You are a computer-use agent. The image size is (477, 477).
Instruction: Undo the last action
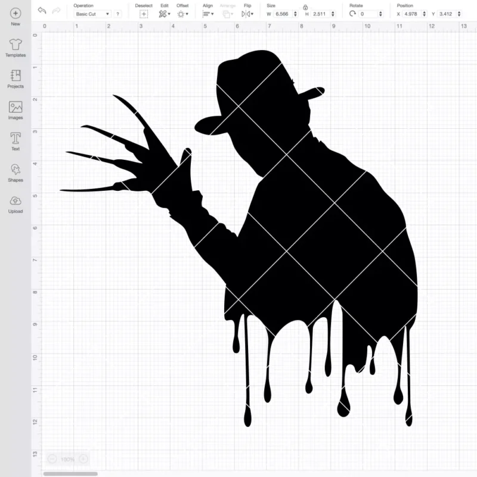click(x=42, y=10)
